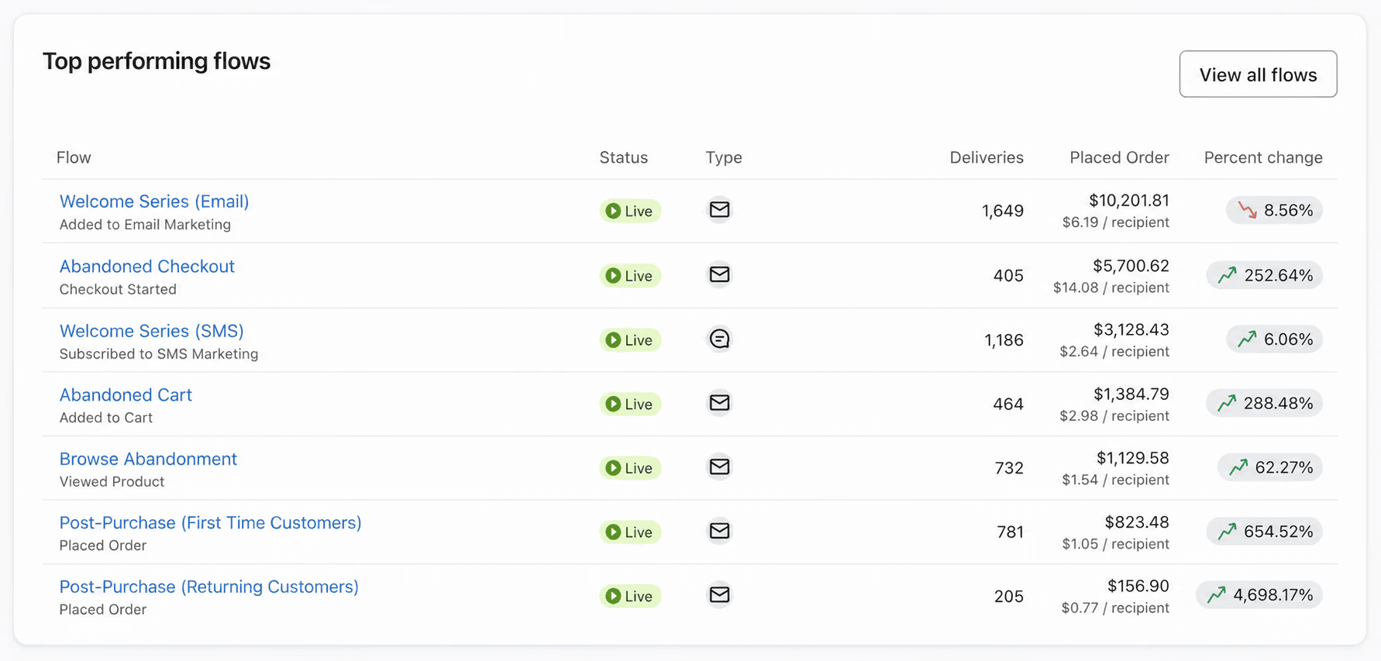The image size is (1381, 661).
Task: Click the $823.48 placed order amount
Action: 1137,522
